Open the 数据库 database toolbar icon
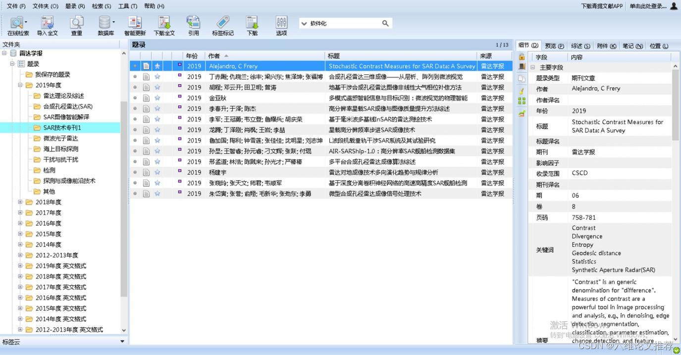Viewport: 681px width, 355px height. (x=105, y=26)
